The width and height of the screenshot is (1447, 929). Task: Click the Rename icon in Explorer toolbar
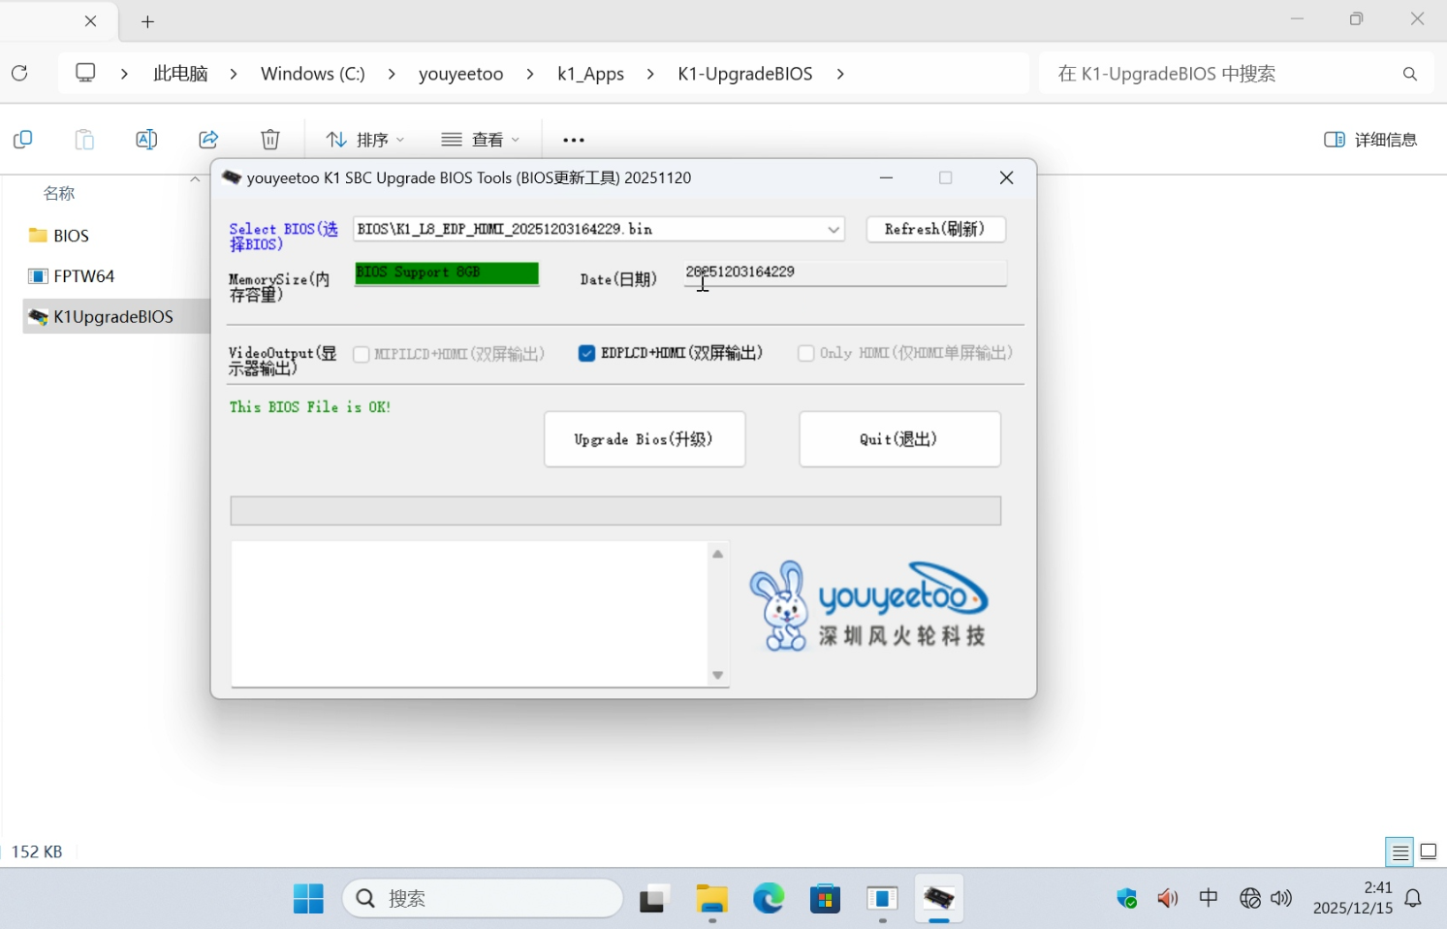pyautogui.click(x=146, y=140)
